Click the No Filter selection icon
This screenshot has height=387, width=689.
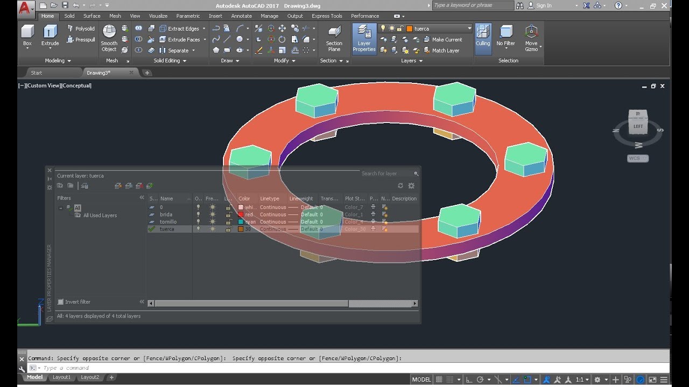tap(506, 37)
